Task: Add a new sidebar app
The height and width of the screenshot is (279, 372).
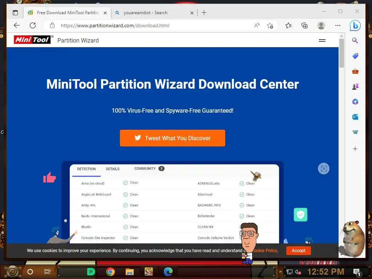Action: pyautogui.click(x=355, y=149)
